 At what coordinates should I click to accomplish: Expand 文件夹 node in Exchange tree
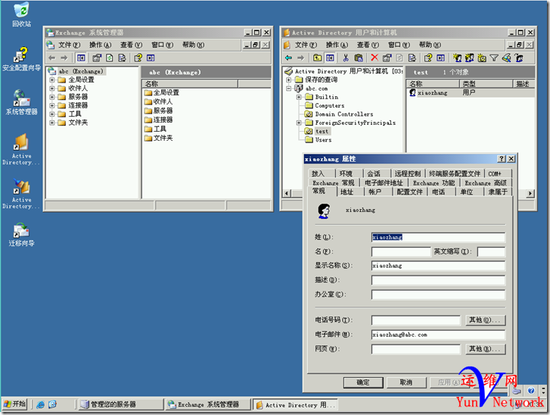(x=52, y=123)
